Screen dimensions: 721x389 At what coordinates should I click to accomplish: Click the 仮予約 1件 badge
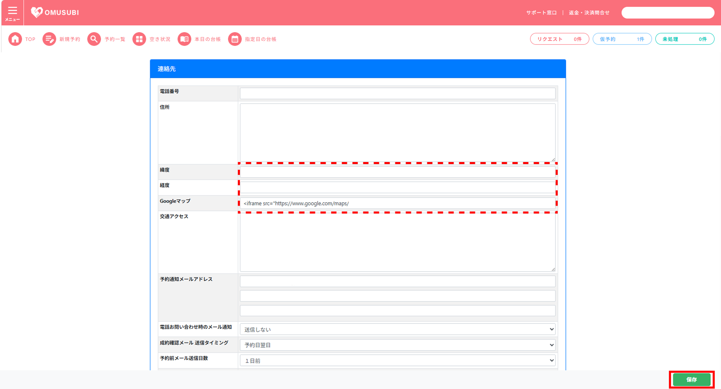[622, 39]
